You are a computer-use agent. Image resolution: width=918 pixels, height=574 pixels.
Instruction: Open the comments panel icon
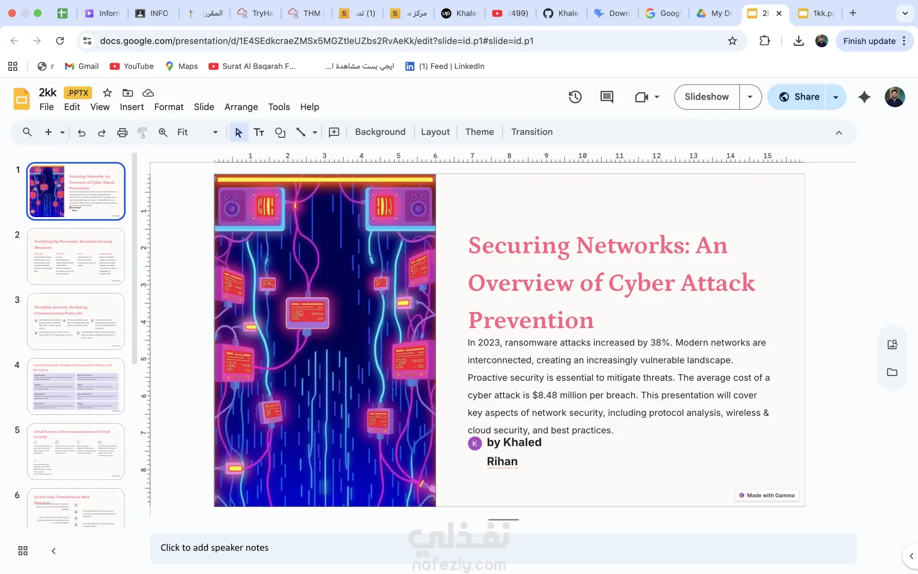[606, 97]
